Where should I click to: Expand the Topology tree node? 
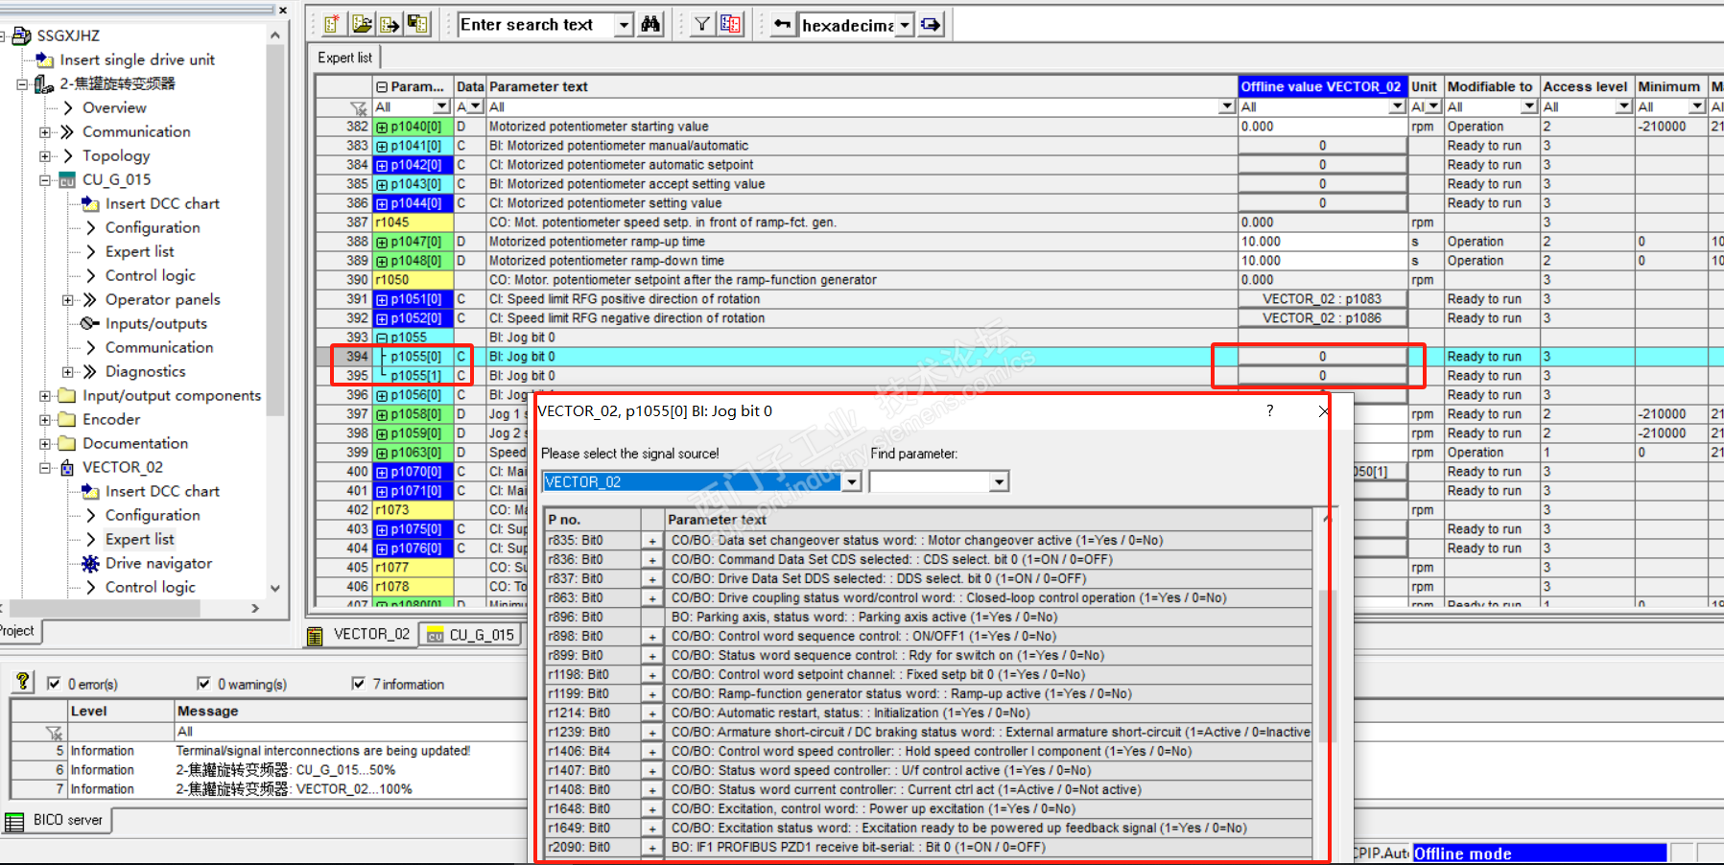[45, 155]
